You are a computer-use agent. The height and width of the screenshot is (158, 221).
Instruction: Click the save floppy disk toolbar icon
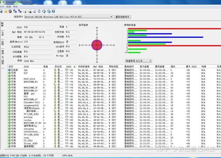pyautogui.click(x=1, y=11)
